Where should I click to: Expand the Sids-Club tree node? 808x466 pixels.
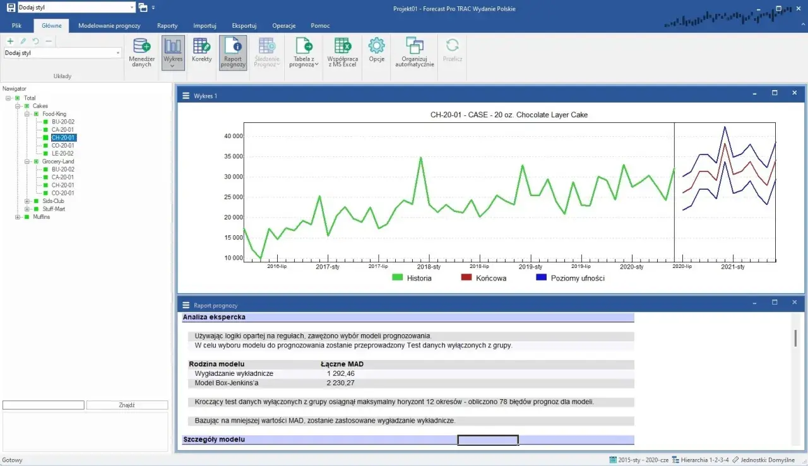tap(27, 201)
